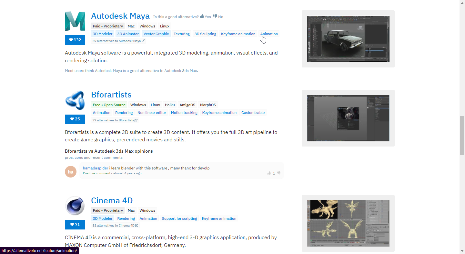Select the 3D Sculpting tag
The width and height of the screenshot is (465, 254).
205,34
